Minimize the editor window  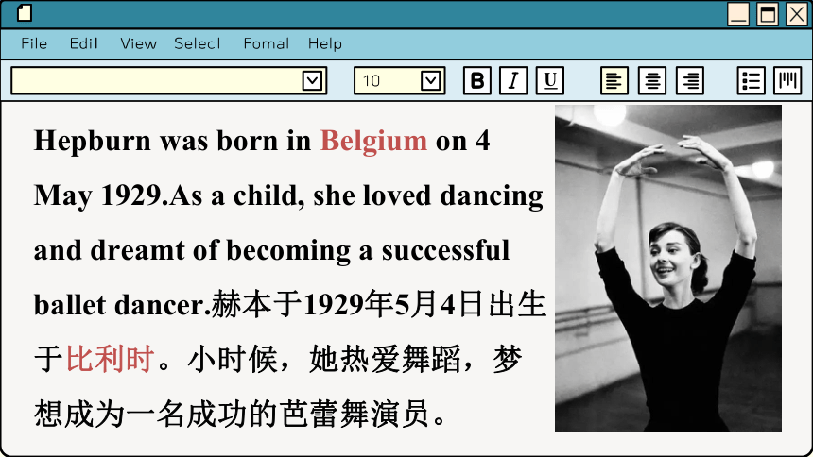tap(738, 14)
